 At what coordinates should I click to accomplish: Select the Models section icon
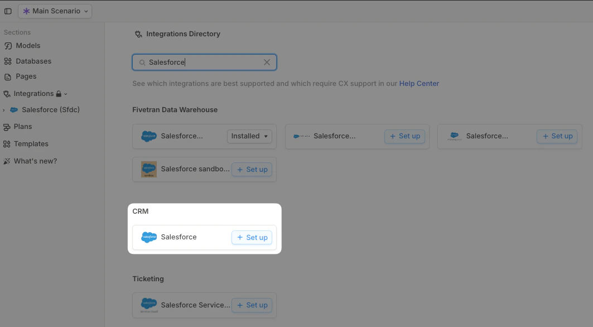(8, 45)
